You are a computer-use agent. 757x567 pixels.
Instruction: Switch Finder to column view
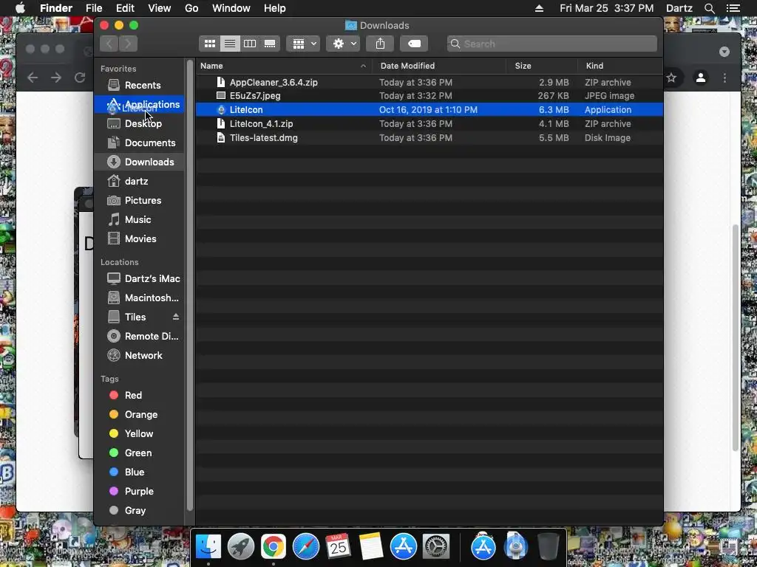point(250,44)
